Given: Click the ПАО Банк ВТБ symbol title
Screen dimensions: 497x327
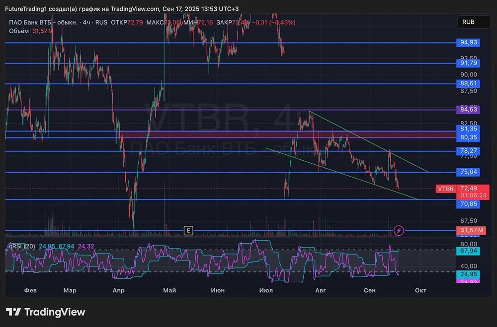Looking at the screenshot, I should pos(43,22).
